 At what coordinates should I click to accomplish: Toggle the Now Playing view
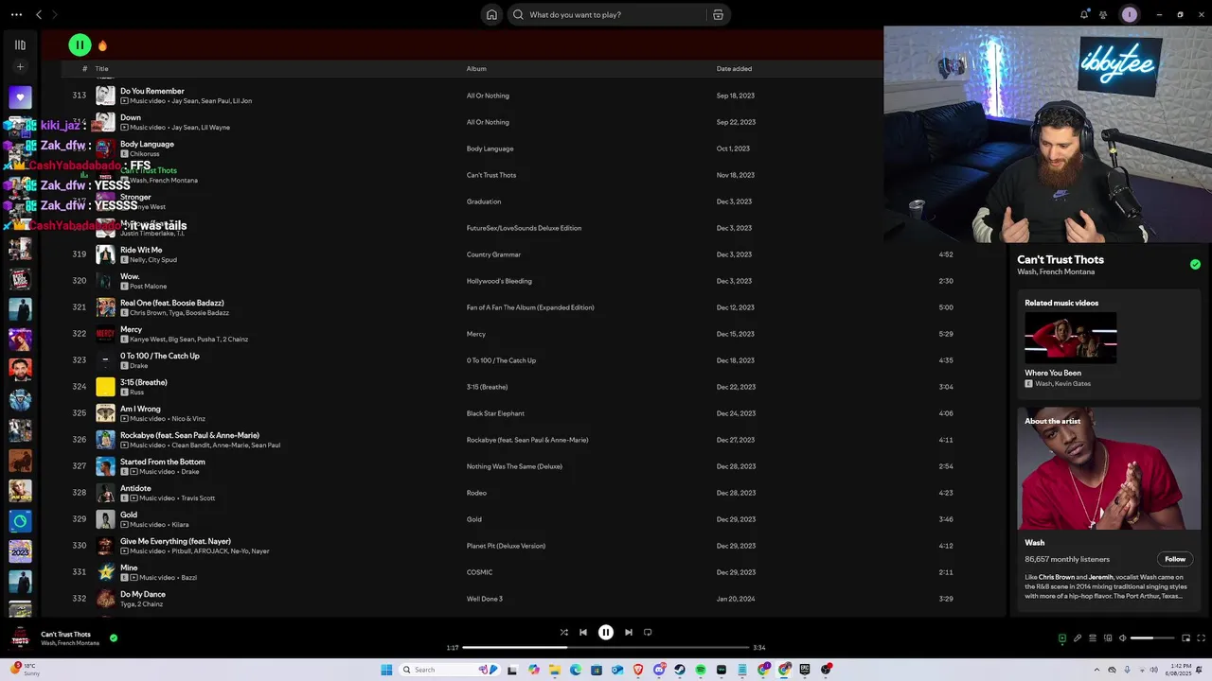point(1062,637)
